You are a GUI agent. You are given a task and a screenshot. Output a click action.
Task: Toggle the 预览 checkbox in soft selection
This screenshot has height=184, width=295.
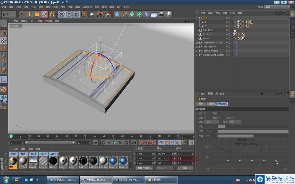(219, 113)
